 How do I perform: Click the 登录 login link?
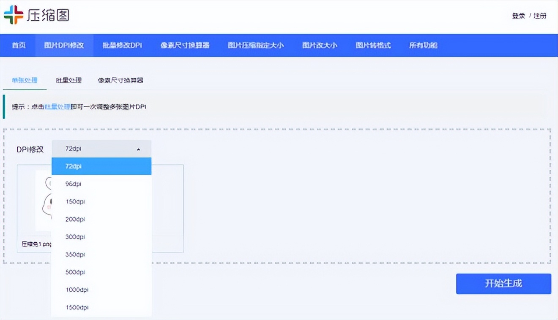pyautogui.click(x=518, y=16)
